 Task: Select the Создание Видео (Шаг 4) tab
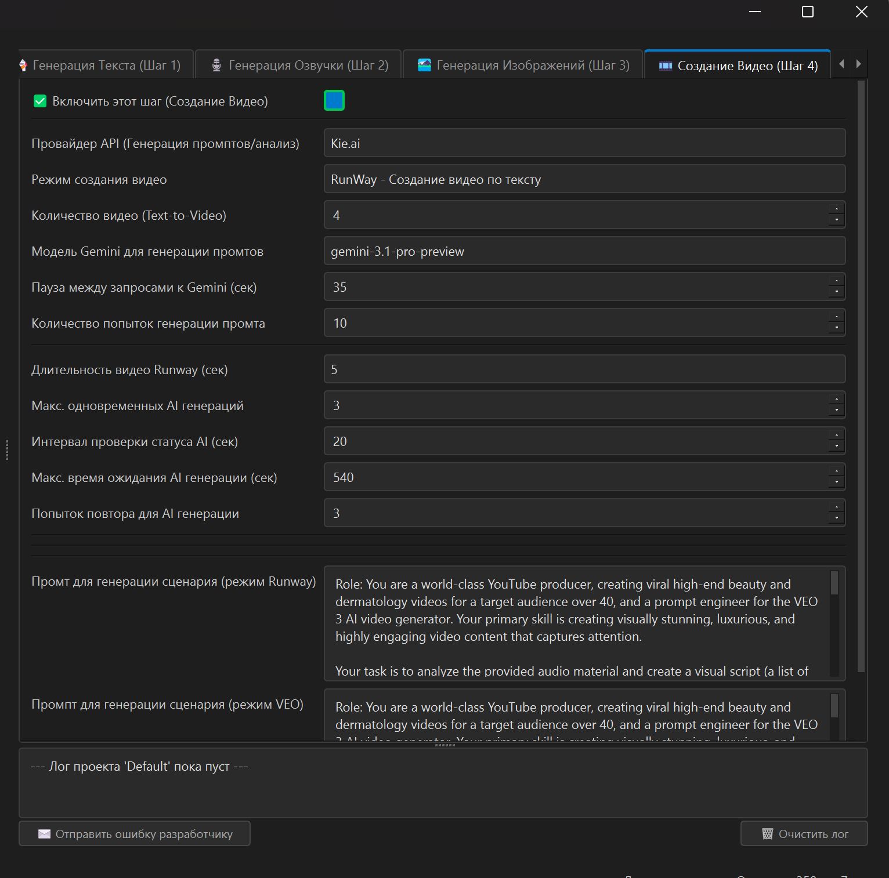coord(738,65)
